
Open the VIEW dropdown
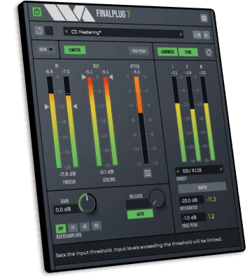(x=46, y=50)
